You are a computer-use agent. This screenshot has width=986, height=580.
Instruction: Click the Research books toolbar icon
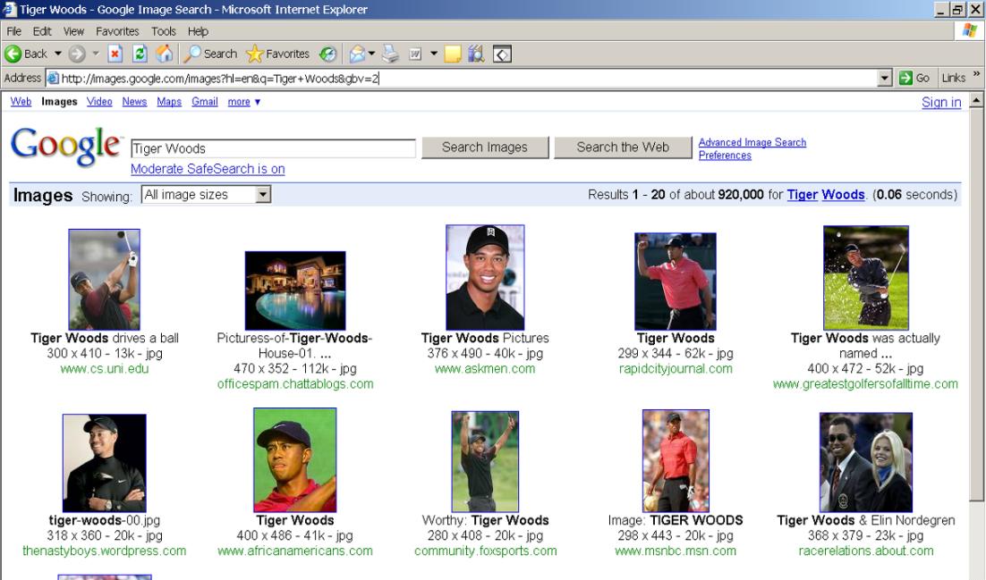click(x=476, y=54)
